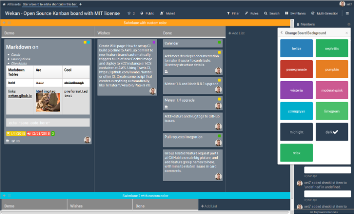Open Meteor 1.6 and Node 8.8.1 upgrade card
This screenshot has height=218, width=354.
coord(192,86)
